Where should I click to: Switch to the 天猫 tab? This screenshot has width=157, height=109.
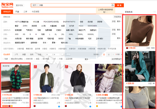click(17, 12)
